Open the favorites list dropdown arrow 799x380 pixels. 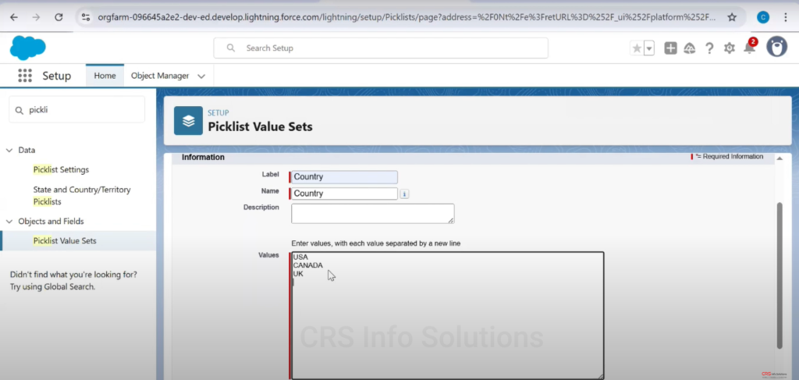tap(648, 48)
